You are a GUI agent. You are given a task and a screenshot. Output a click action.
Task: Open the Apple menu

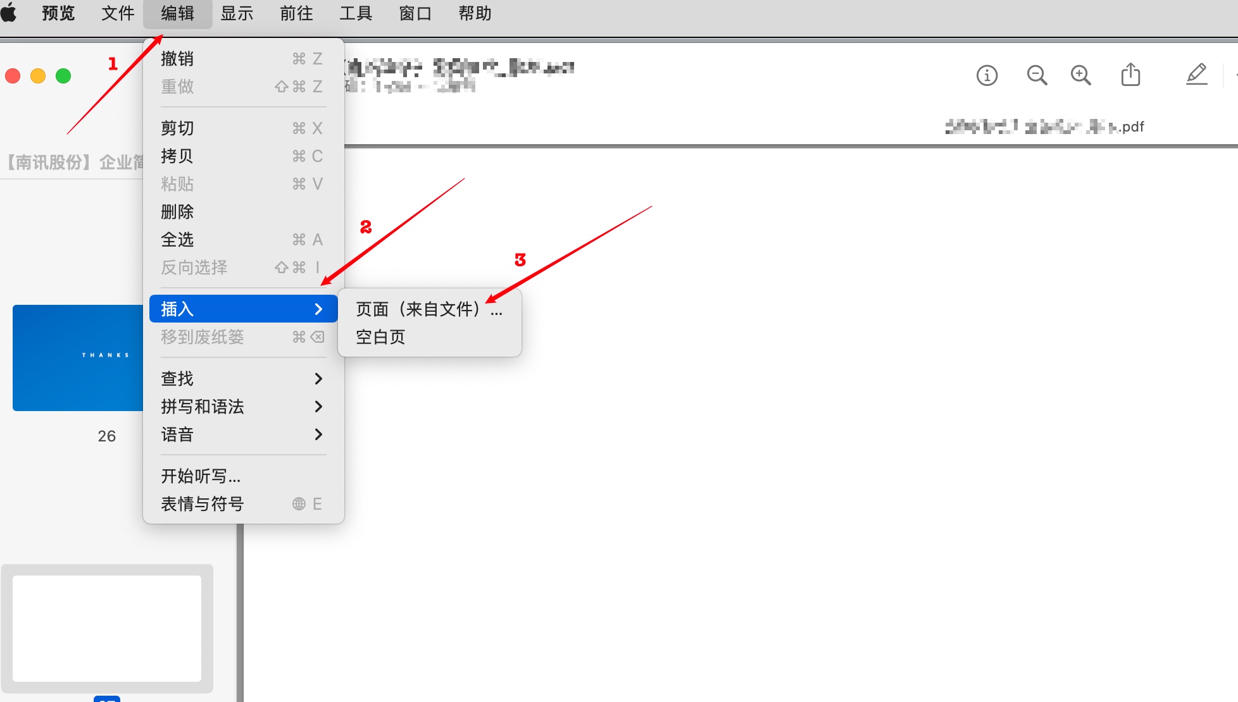point(9,13)
